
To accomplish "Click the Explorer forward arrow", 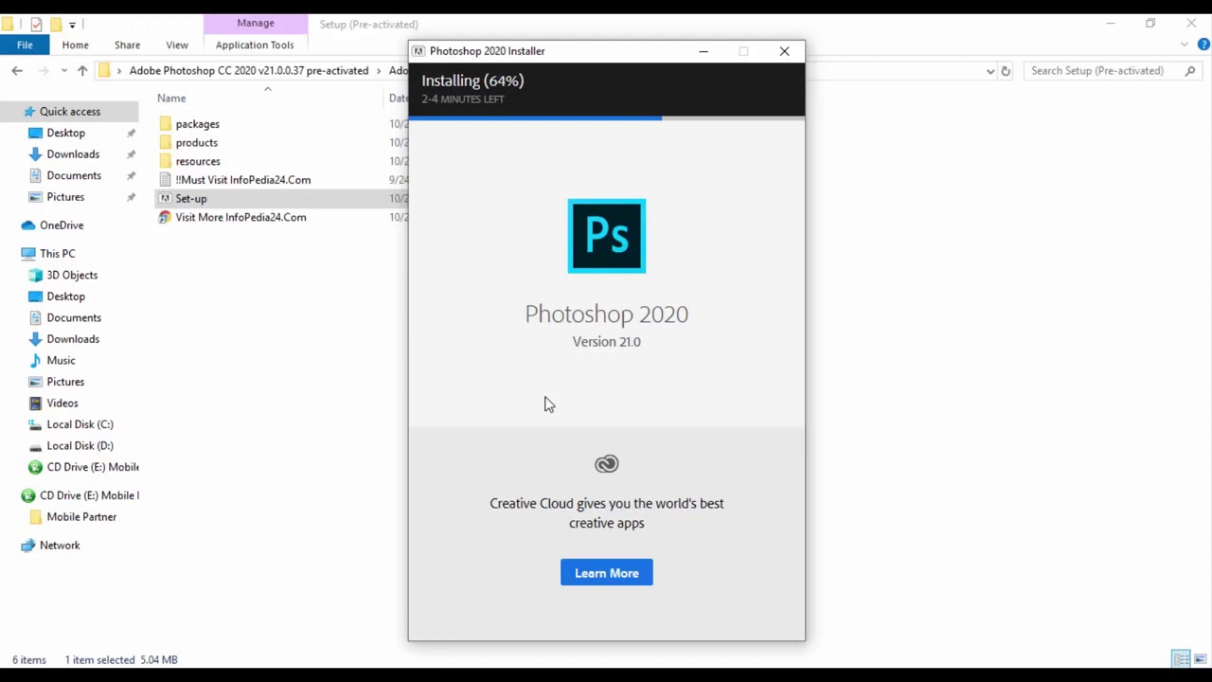I will point(43,71).
